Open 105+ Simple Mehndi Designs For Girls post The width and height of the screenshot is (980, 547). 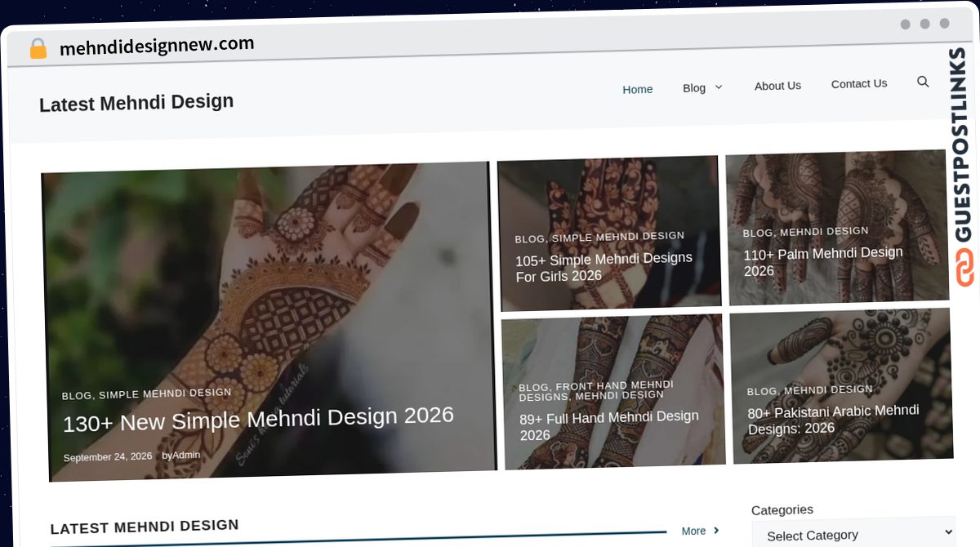point(604,267)
